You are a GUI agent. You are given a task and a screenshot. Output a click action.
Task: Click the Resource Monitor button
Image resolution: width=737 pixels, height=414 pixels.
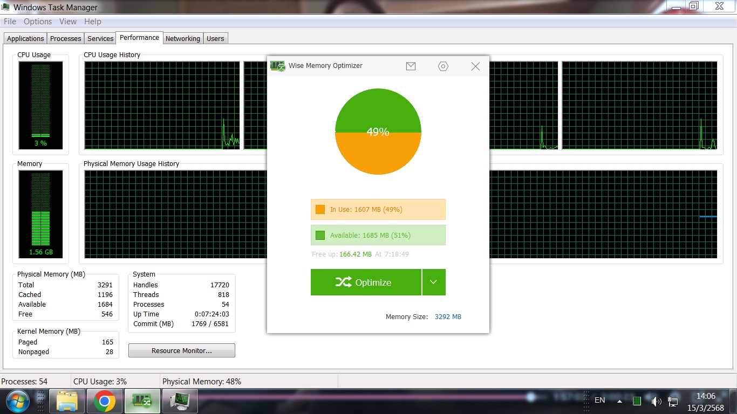[182, 350]
